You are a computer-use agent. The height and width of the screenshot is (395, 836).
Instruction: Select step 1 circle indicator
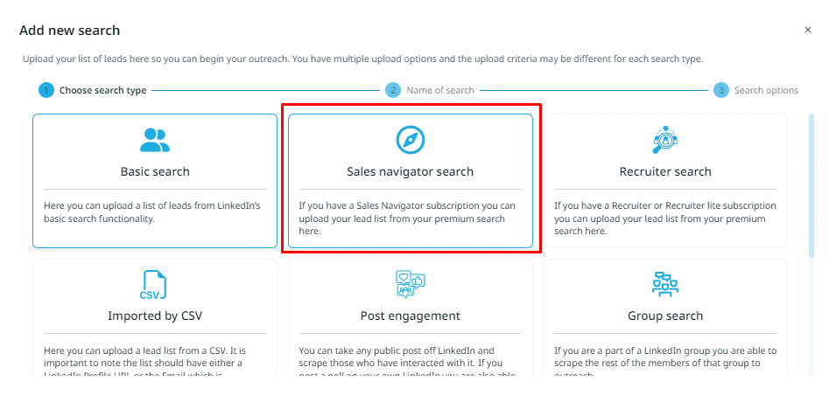(x=46, y=91)
